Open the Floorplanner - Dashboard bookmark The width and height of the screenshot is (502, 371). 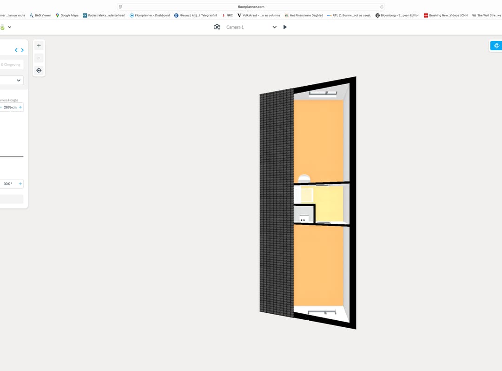pyautogui.click(x=149, y=15)
